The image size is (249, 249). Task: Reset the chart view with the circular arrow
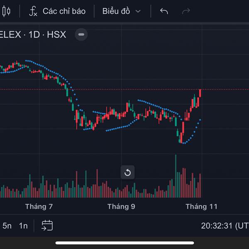pos(127,172)
